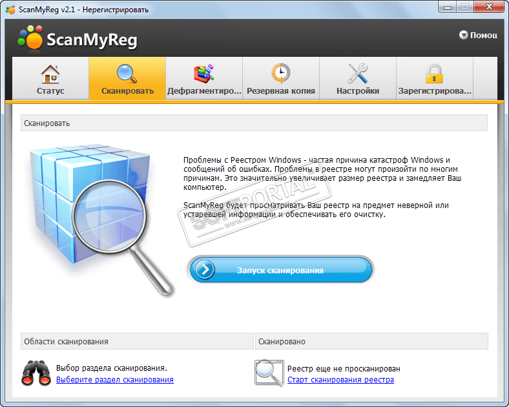Click text Реестр еще не просканирован
This screenshot has height=407, width=509.
344,369
